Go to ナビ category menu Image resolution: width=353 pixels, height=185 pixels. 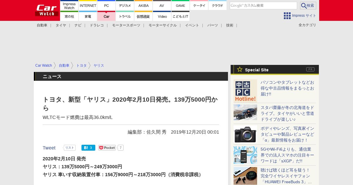78,25
